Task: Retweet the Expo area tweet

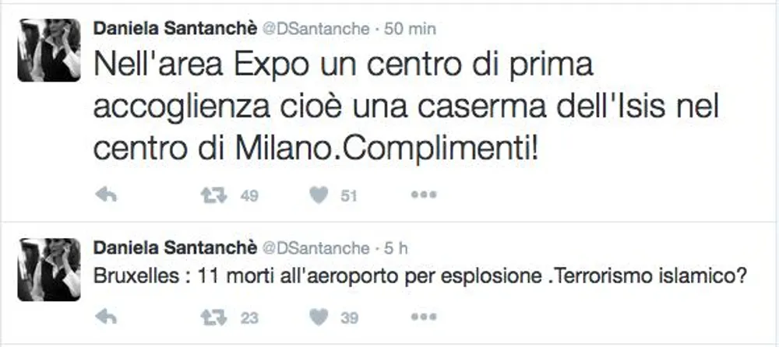Action: pyautogui.click(x=213, y=195)
